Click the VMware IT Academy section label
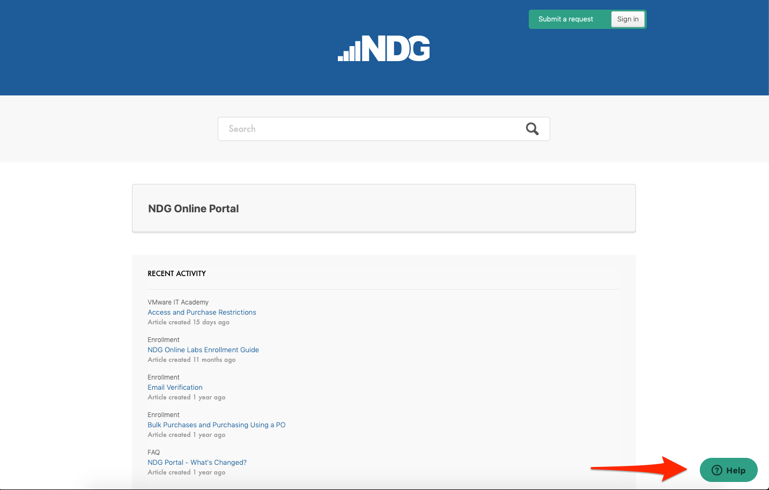This screenshot has width=769, height=490. click(x=178, y=302)
